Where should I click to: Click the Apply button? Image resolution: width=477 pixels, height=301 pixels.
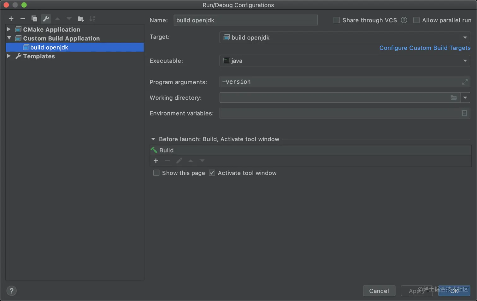(416, 291)
